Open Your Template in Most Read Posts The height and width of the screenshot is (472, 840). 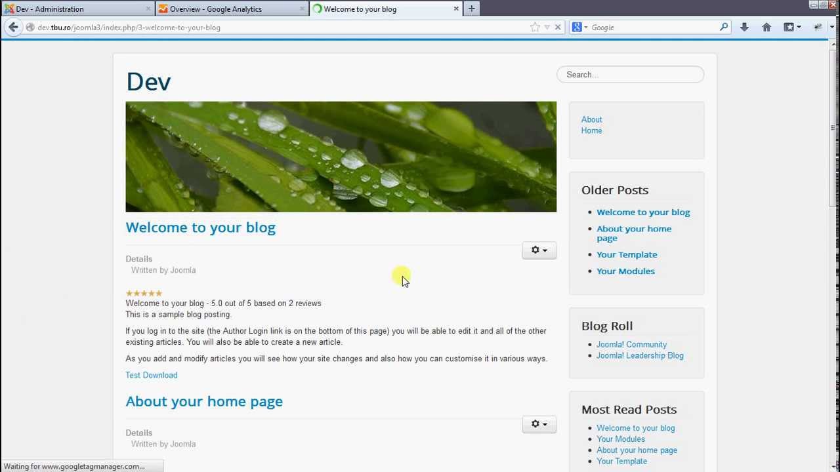(x=621, y=462)
